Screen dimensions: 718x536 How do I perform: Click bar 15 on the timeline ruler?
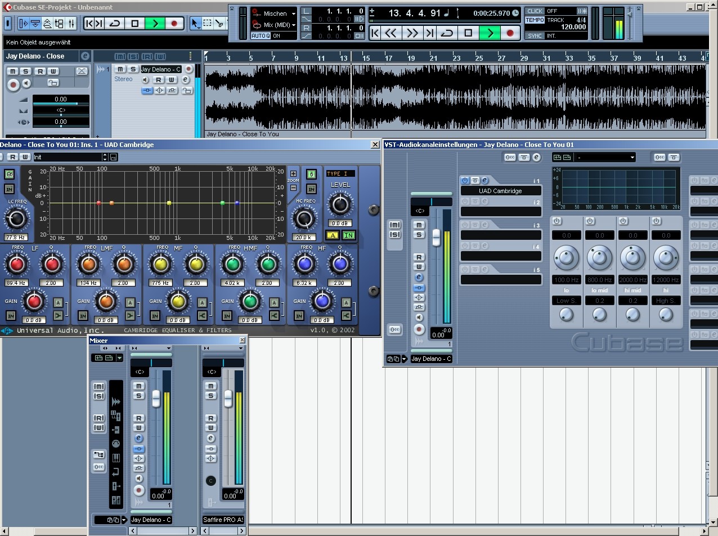coord(366,57)
